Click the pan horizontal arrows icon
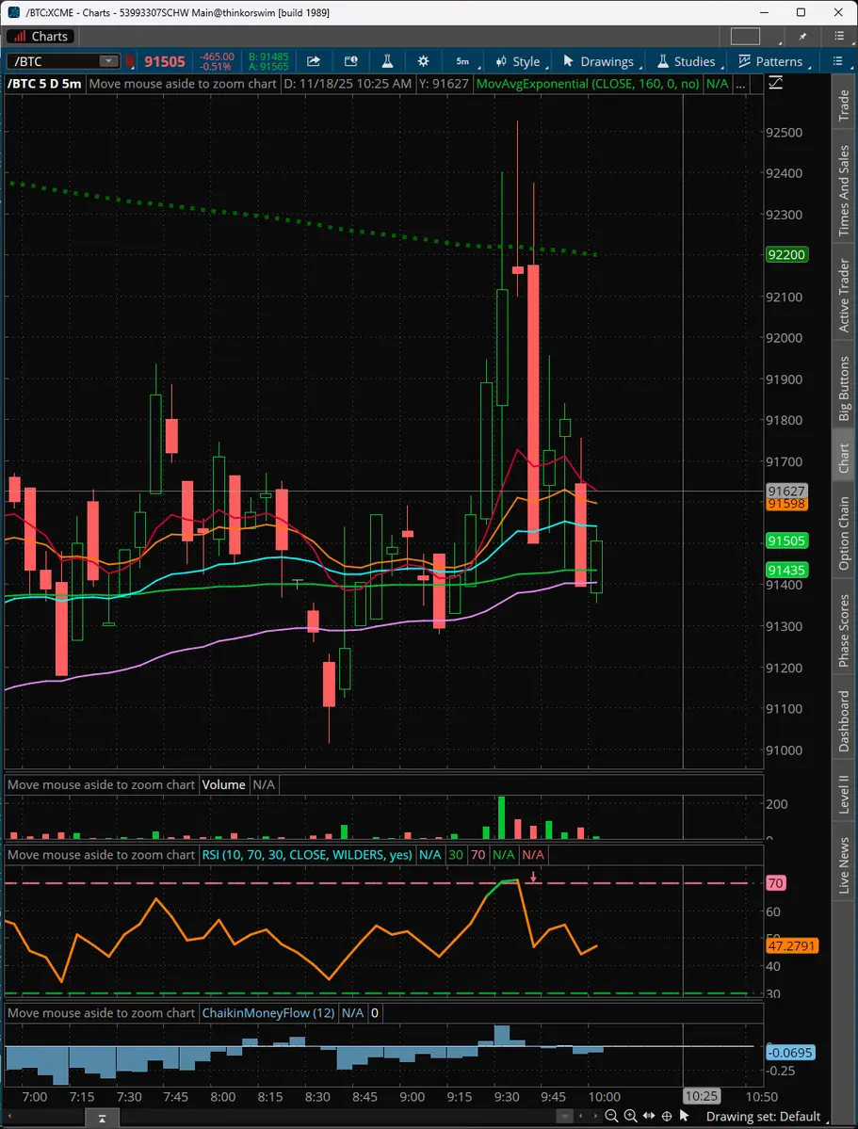This screenshot has height=1129, width=858. pos(648,1116)
